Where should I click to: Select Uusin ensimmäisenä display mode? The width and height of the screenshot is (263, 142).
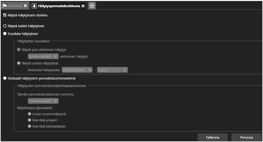(30, 114)
